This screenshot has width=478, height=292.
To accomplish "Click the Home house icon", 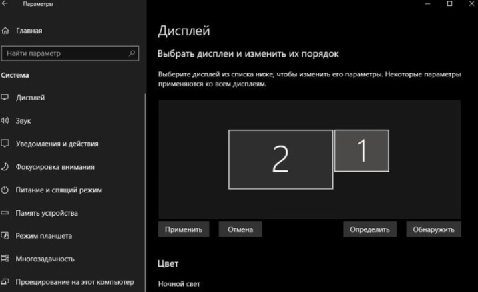I will click(x=5, y=31).
